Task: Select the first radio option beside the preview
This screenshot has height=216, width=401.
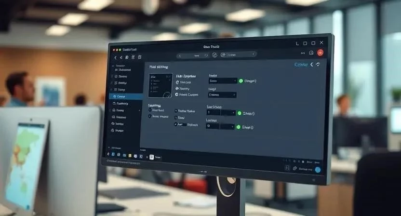Action: [x=177, y=82]
